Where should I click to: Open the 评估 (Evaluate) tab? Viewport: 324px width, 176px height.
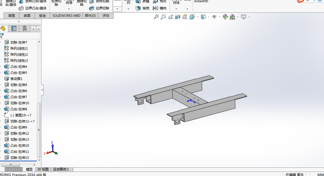coord(106,16)
